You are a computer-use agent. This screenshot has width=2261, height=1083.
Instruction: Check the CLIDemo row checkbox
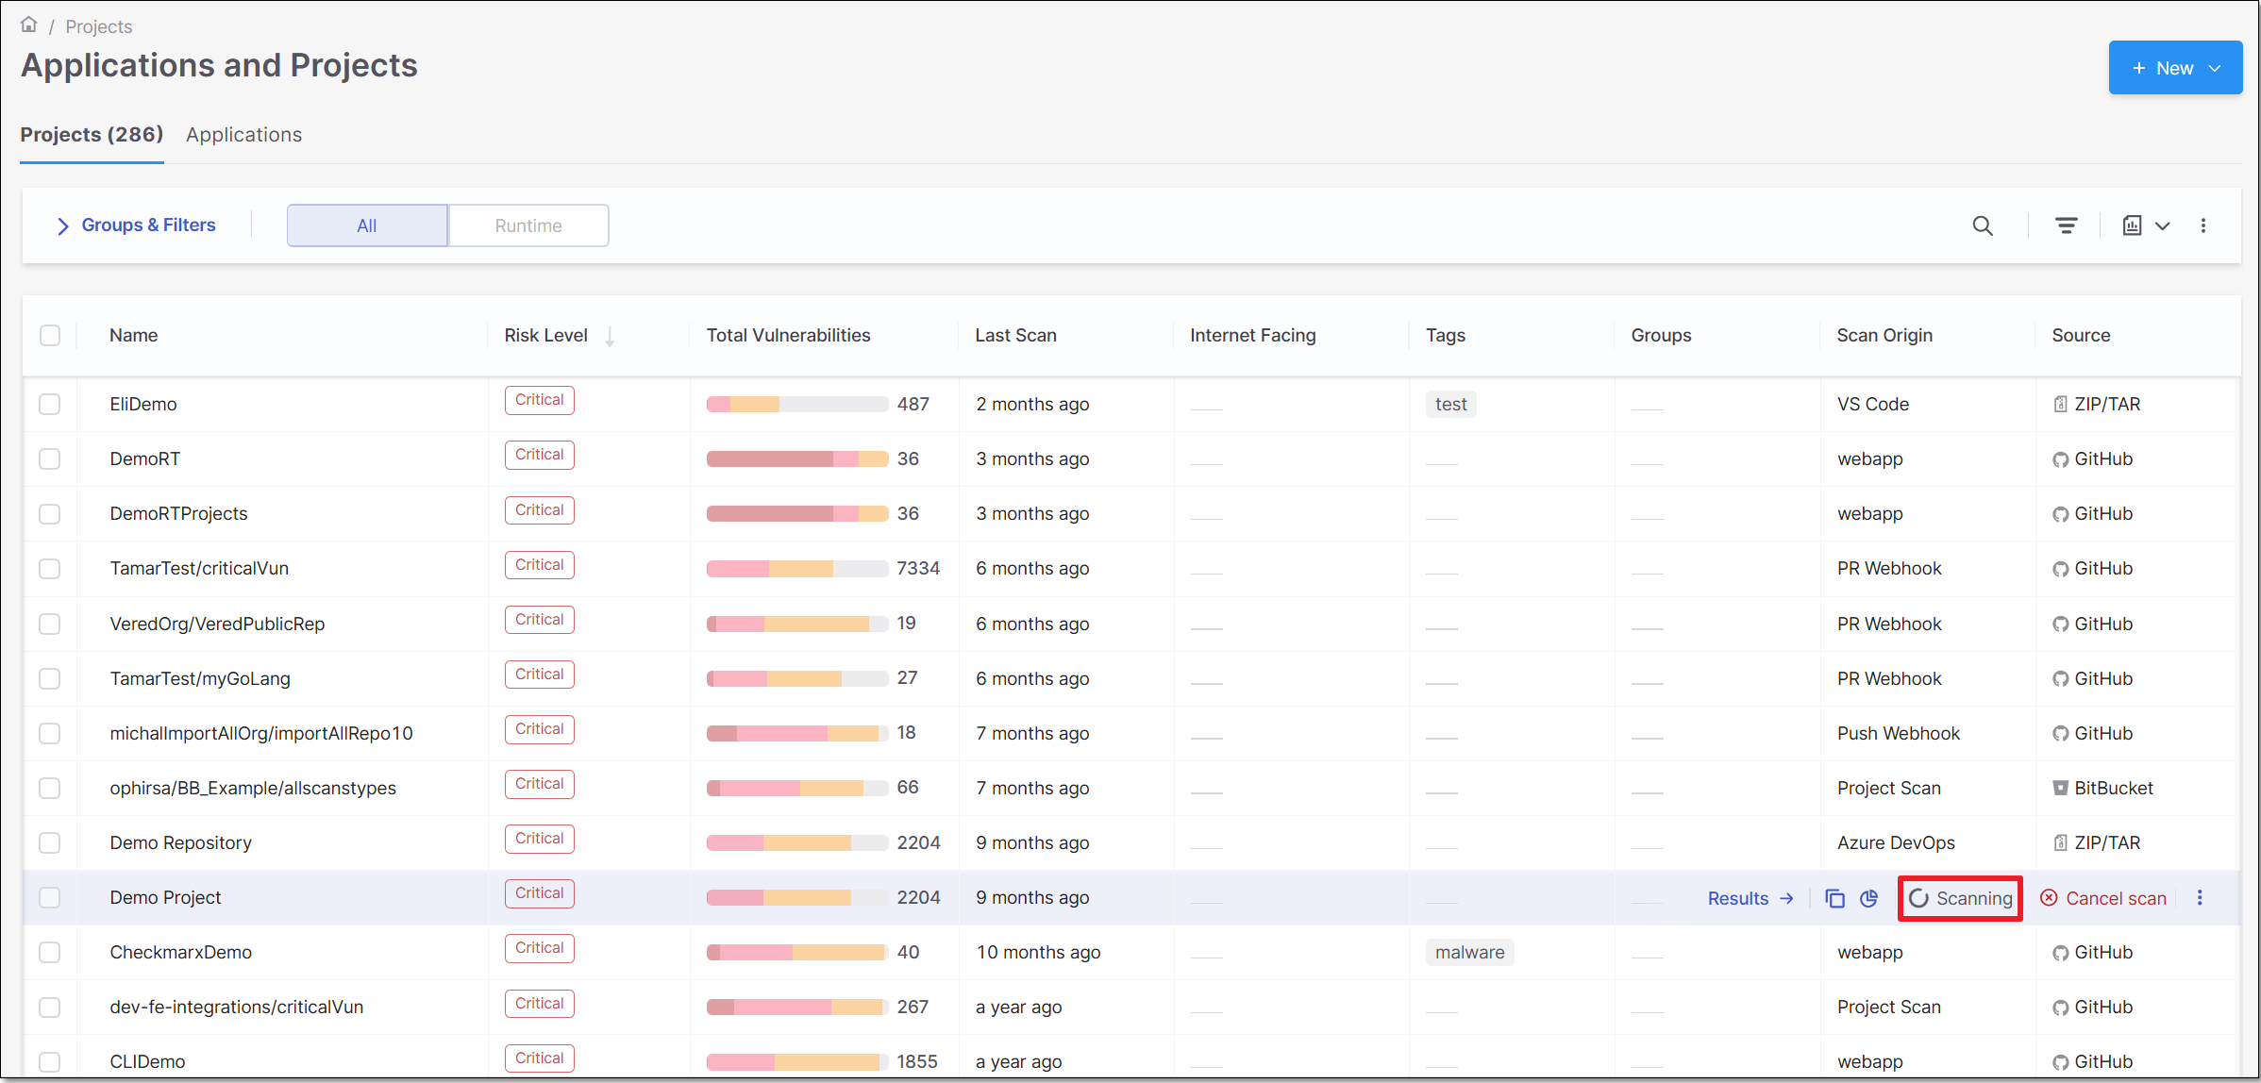pyautogui.click(x=50, y=1062)
